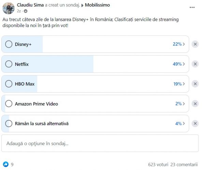Viewport: 202px width, 170px height.
Task: Open Claudiu Sima's profile picture
Action: (x=9, y=8)
